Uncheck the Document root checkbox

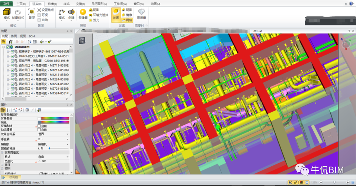[8, 47]
